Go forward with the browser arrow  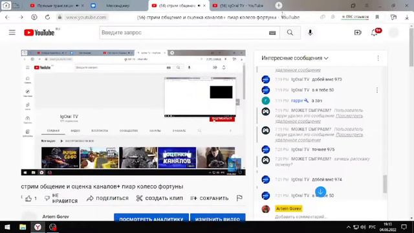click(x=21, y=17)
